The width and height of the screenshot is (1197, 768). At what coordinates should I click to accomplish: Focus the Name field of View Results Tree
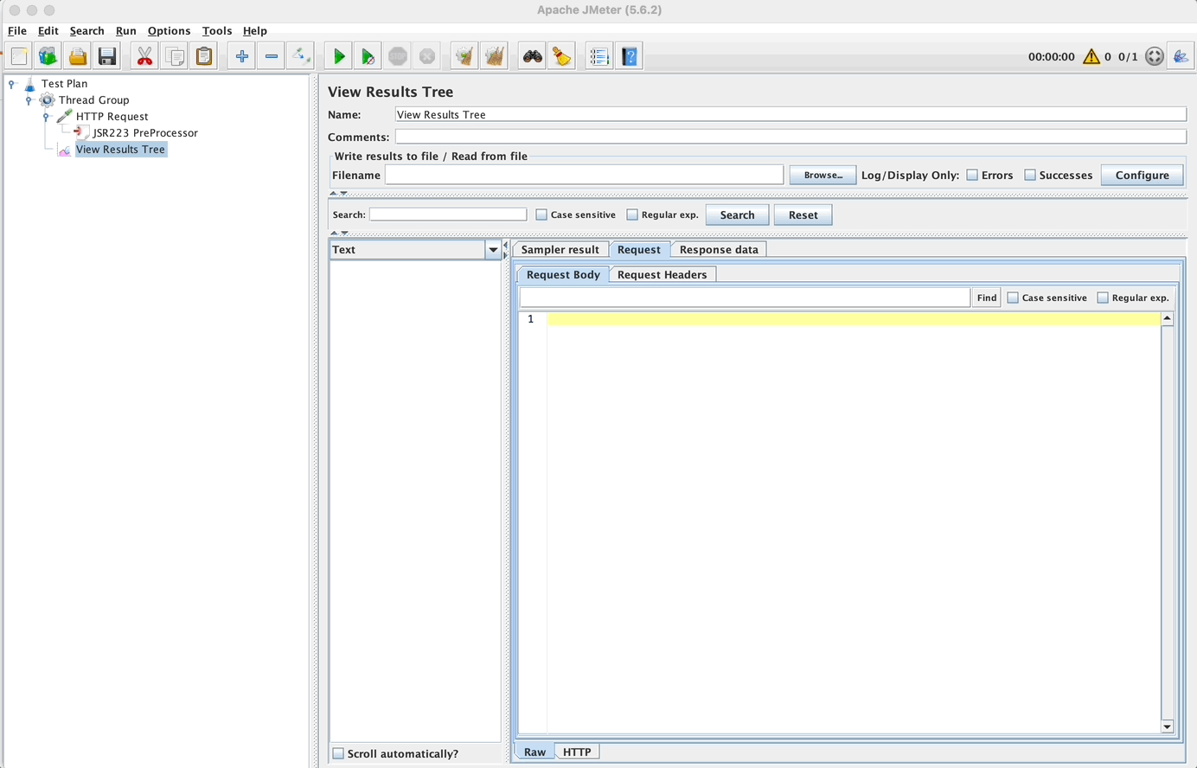click(x=791, y=115)
